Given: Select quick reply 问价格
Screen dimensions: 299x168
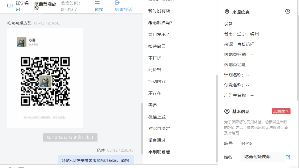Looking at the screenshot, I should pyautogui.click(x=155, y=70).
